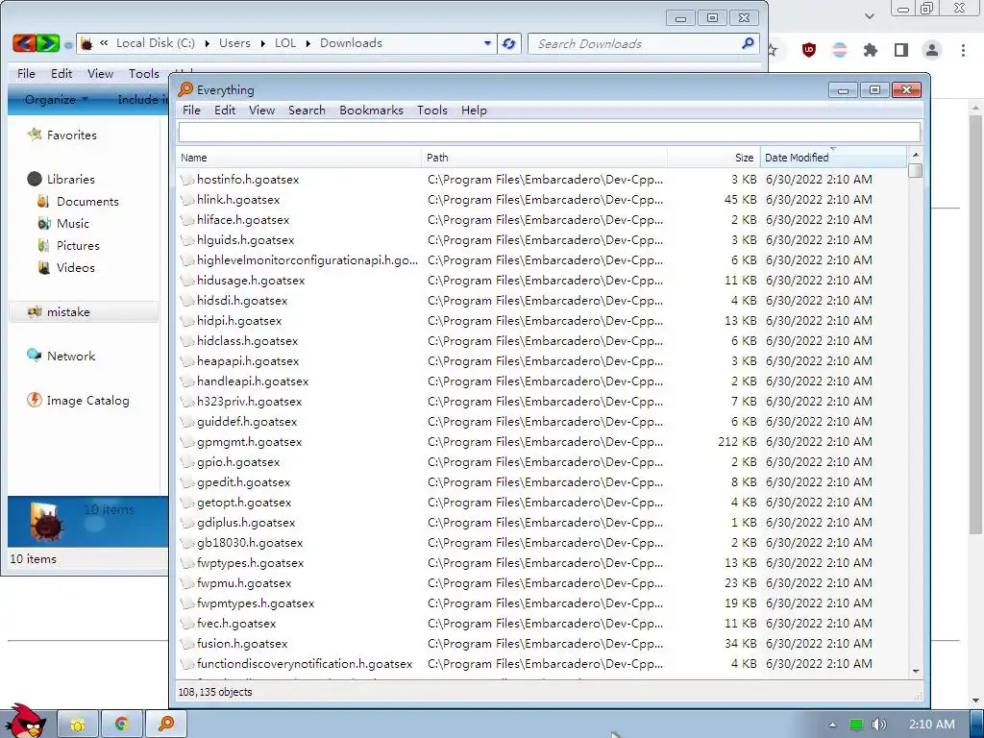This screenshot has width=984, height=738.
Task: Select file icon of handleapi.h.goatsex
Action: pos(187,381)
